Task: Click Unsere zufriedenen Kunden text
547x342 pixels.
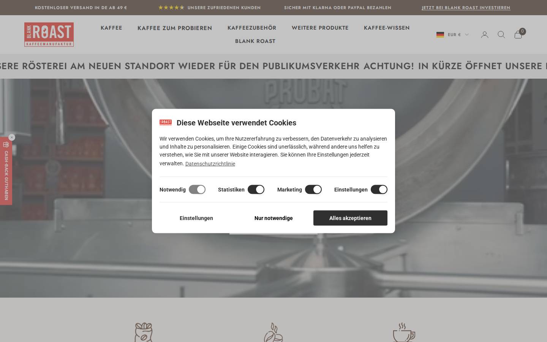Action: coord(224,8)
